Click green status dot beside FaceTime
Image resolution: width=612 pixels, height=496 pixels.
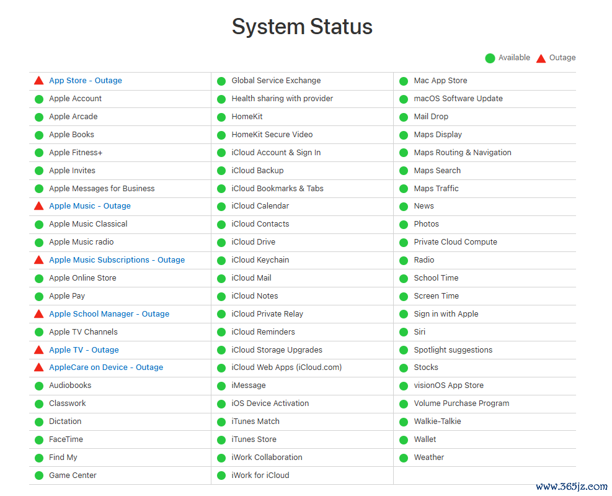point(39,440)
